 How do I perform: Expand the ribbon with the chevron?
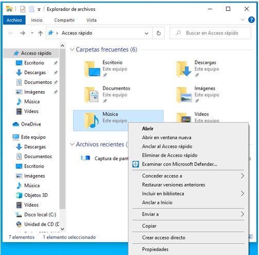click(x=243, y=20)
